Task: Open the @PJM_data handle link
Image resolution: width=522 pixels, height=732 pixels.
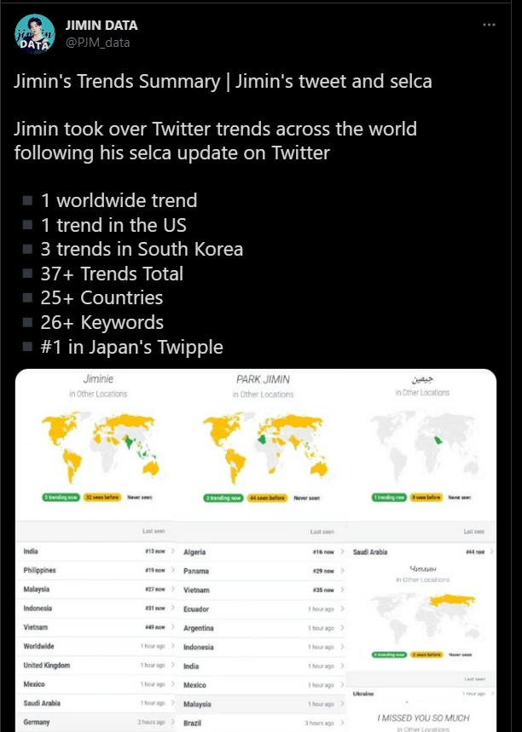Action: (x=97, y=43)
